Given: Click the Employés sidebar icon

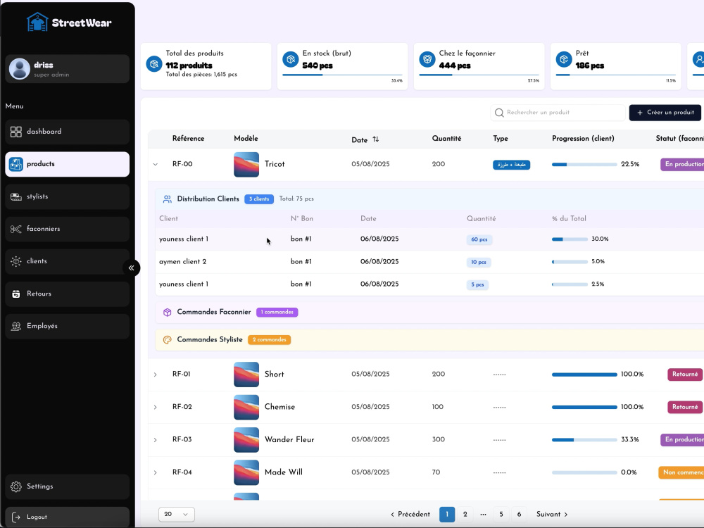Looking at the screenshot, I should click(16, 327).
